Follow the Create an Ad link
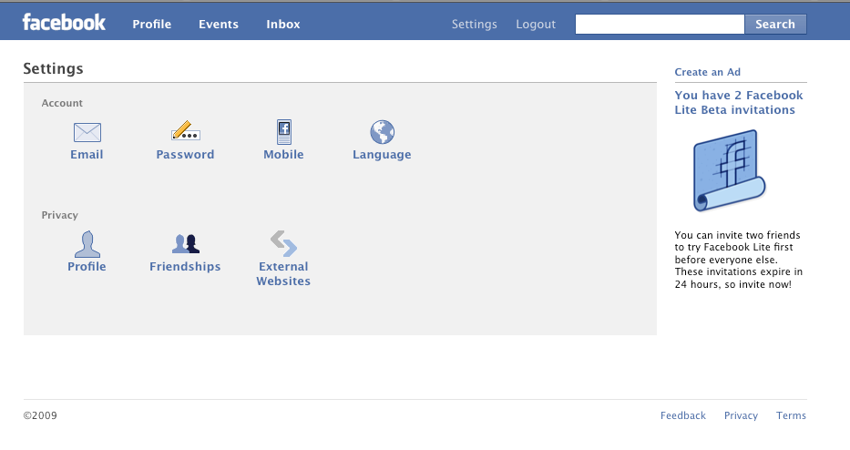850x450 pixels. 708,72
